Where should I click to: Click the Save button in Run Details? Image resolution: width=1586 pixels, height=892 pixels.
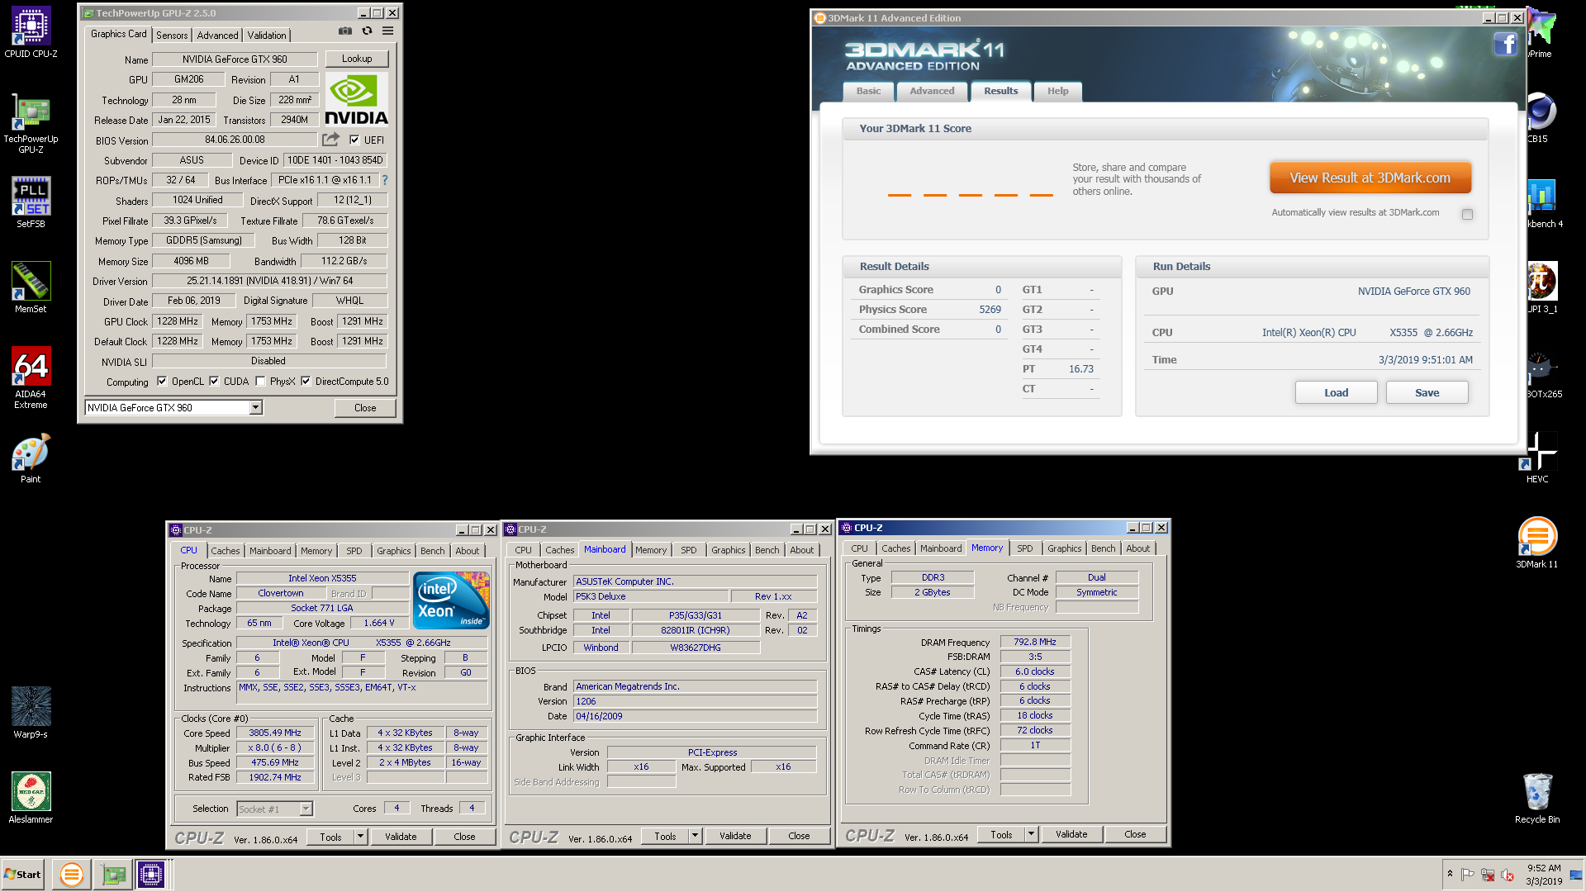(1427, 392)
